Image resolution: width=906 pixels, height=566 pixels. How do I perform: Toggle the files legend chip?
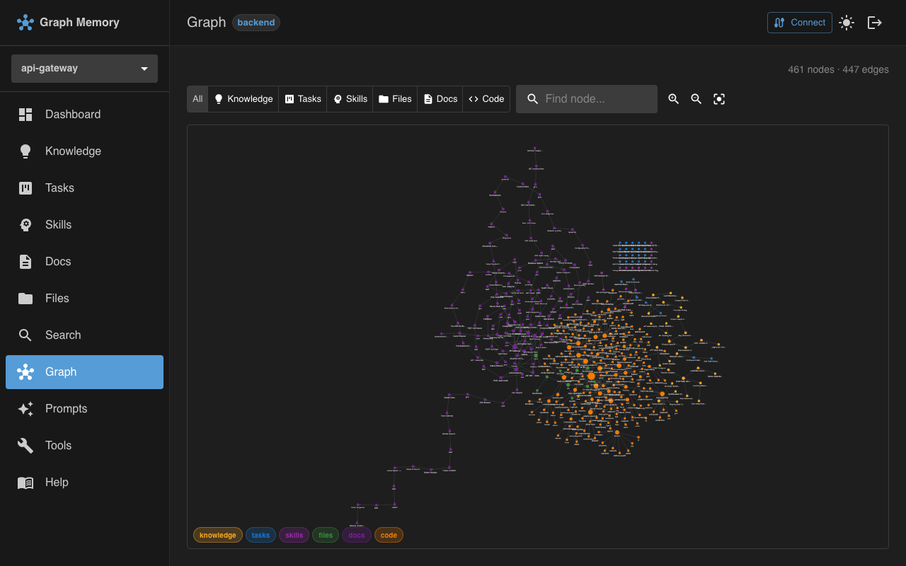click(x=326, y=535)
